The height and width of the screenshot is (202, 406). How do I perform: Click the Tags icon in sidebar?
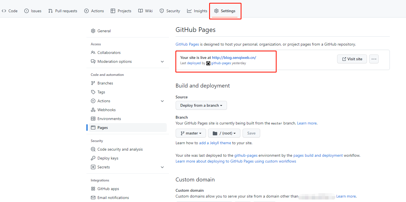coord(93,92)
